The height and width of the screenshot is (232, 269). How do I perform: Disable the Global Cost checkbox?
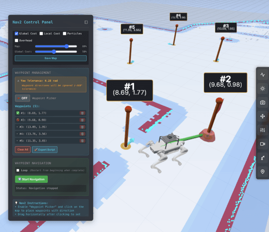[x=17, y=33]
